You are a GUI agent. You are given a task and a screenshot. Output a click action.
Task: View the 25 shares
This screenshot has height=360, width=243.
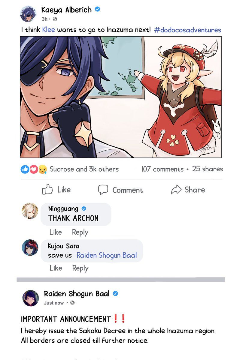tap(208, 169)
